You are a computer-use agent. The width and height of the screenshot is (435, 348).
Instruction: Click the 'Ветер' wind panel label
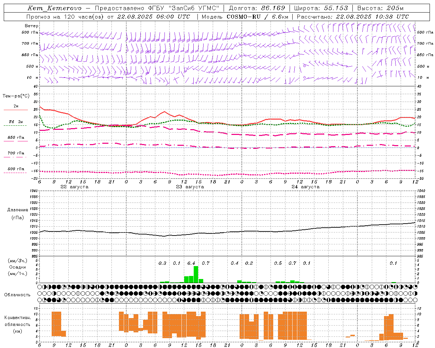[x=32, y=26]
